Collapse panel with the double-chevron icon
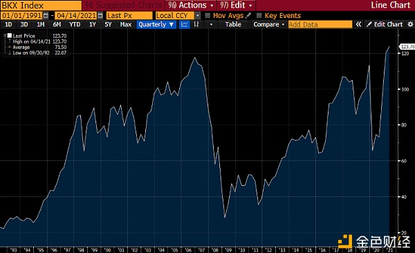 click(358, 25)
